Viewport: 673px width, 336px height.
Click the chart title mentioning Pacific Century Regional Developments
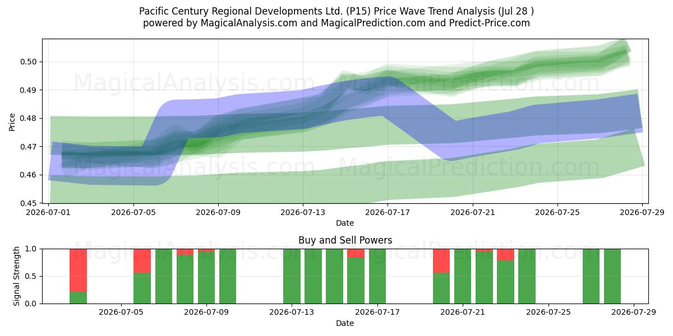[336, 11]
